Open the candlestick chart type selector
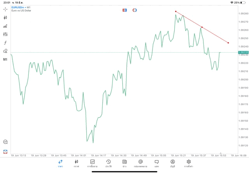Viewport: 249px width, 174px height. click(x=5, y=18)
